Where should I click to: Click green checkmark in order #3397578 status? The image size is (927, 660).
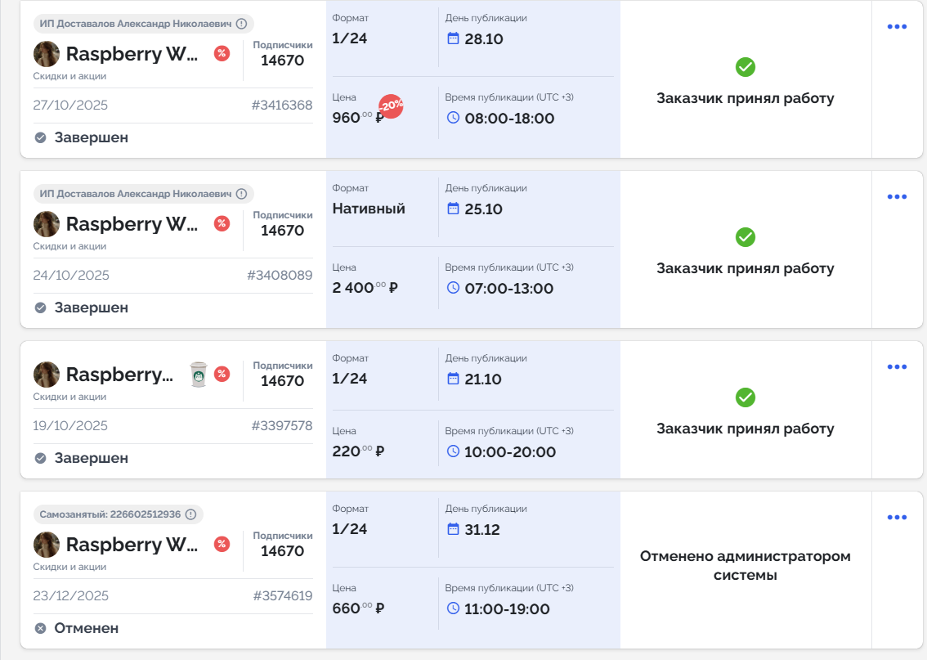(745, 397)
